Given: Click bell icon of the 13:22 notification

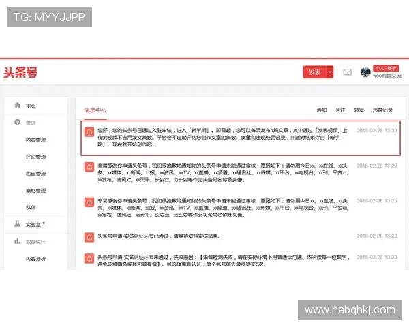Looking at the screenshot, I should [89, 258].
